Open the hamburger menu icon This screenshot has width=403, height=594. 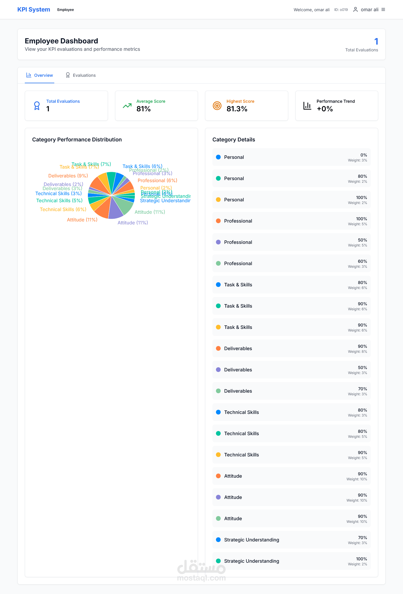coord(383,10)
